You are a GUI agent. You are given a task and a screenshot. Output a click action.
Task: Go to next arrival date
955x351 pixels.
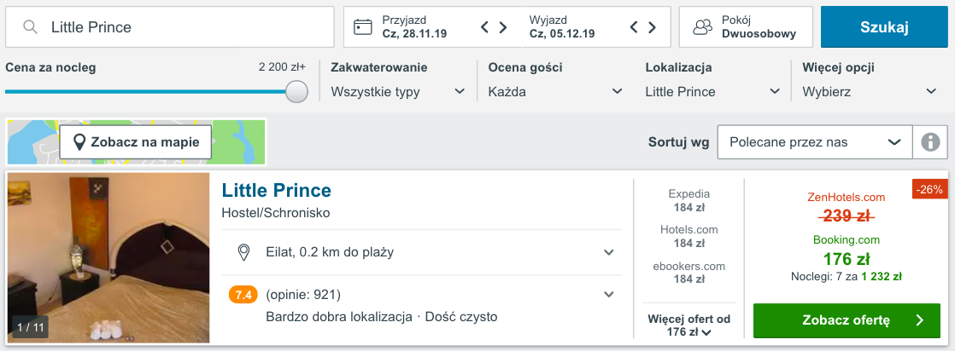(x=503, y=27)
